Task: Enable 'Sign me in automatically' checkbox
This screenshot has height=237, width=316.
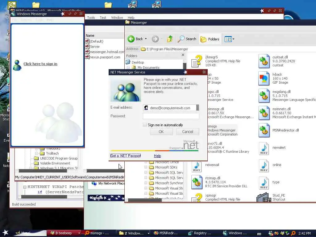Action: [144, 125]
